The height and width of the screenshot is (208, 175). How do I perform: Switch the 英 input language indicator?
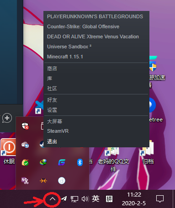pos(95,199)
